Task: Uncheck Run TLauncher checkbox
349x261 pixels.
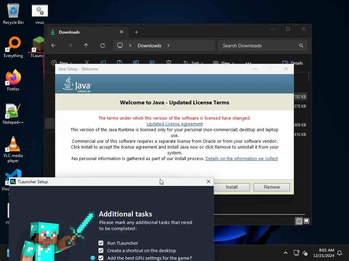Action: coord(101,243)
